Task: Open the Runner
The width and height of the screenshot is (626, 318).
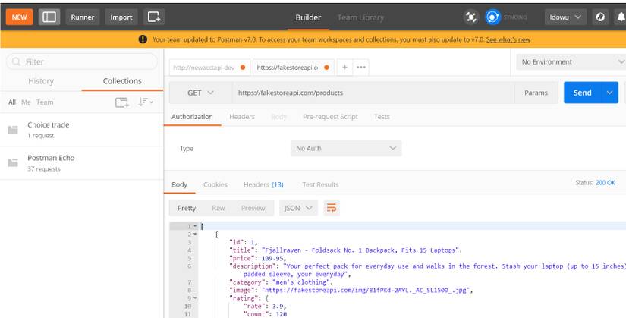Action: coord(83,17)
